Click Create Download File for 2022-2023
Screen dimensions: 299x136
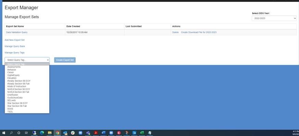point(199,33)
